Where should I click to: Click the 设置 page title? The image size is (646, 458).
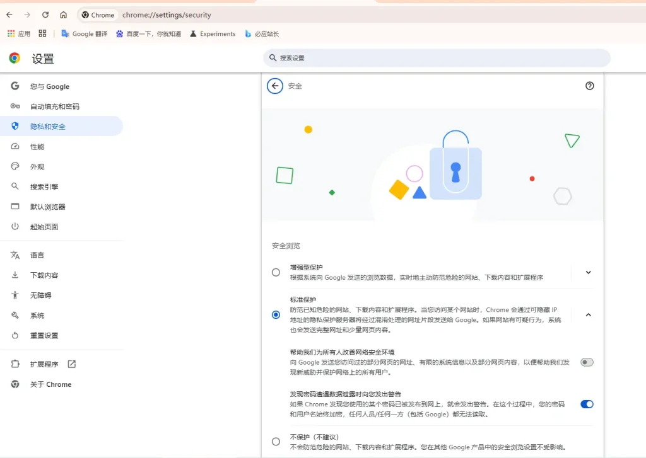[43, 59]
